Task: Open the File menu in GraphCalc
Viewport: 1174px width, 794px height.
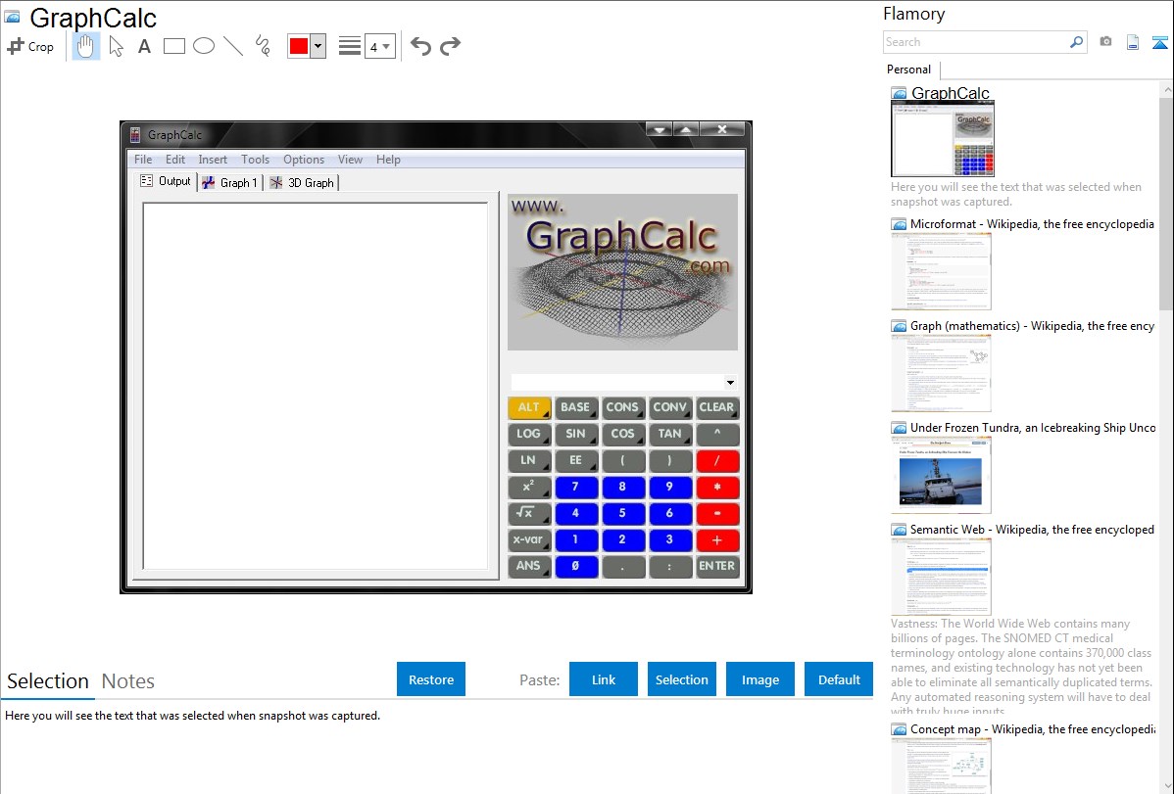Action: (x=143, y=160)
